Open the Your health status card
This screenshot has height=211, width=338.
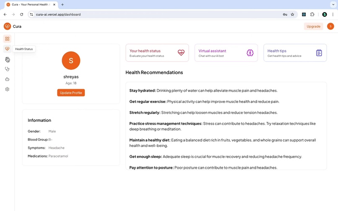pyautogui.click(x=157, y=53)
